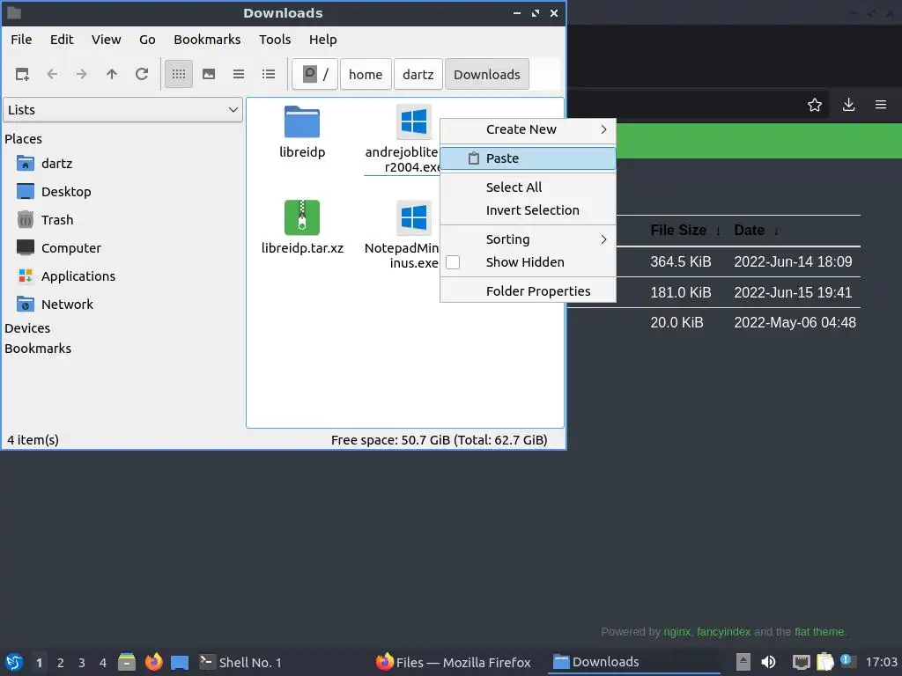Click the show desktop taskbar icon
Image resolution: width=902 pixels, height=676 pixels.
click(x=180, y=662)
